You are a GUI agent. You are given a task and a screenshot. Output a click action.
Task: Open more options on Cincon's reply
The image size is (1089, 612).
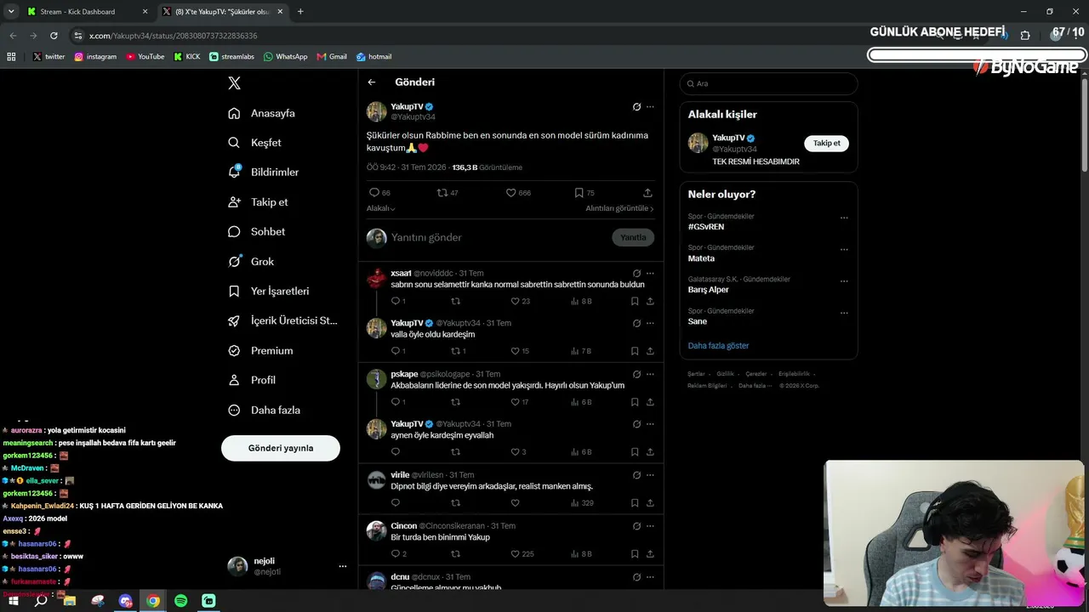[650, 526]
